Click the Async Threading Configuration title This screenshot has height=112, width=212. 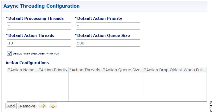coord(41,6)
